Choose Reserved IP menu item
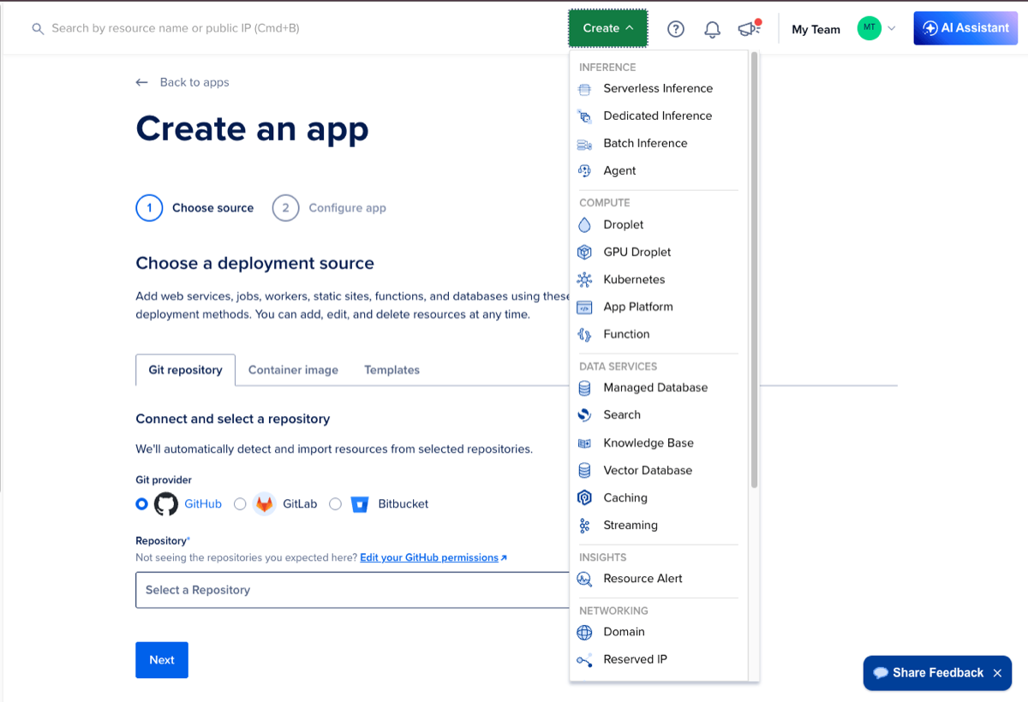Screen dimensions: 1028x702 [x=658, y=660]
